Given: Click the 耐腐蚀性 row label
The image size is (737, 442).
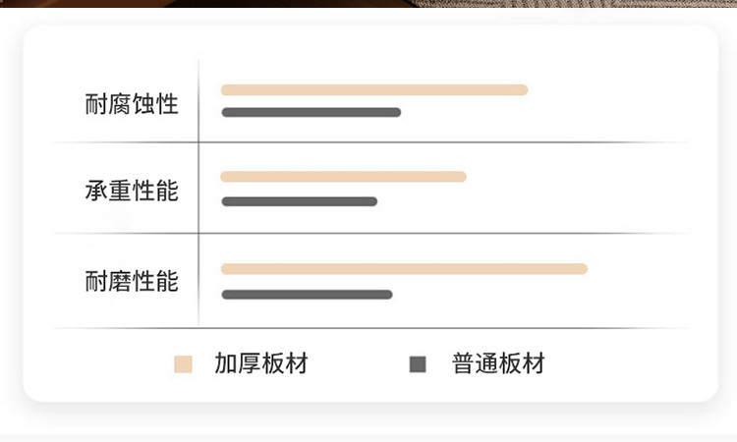Looking at the screenshot, I should (x=132, y=103).
